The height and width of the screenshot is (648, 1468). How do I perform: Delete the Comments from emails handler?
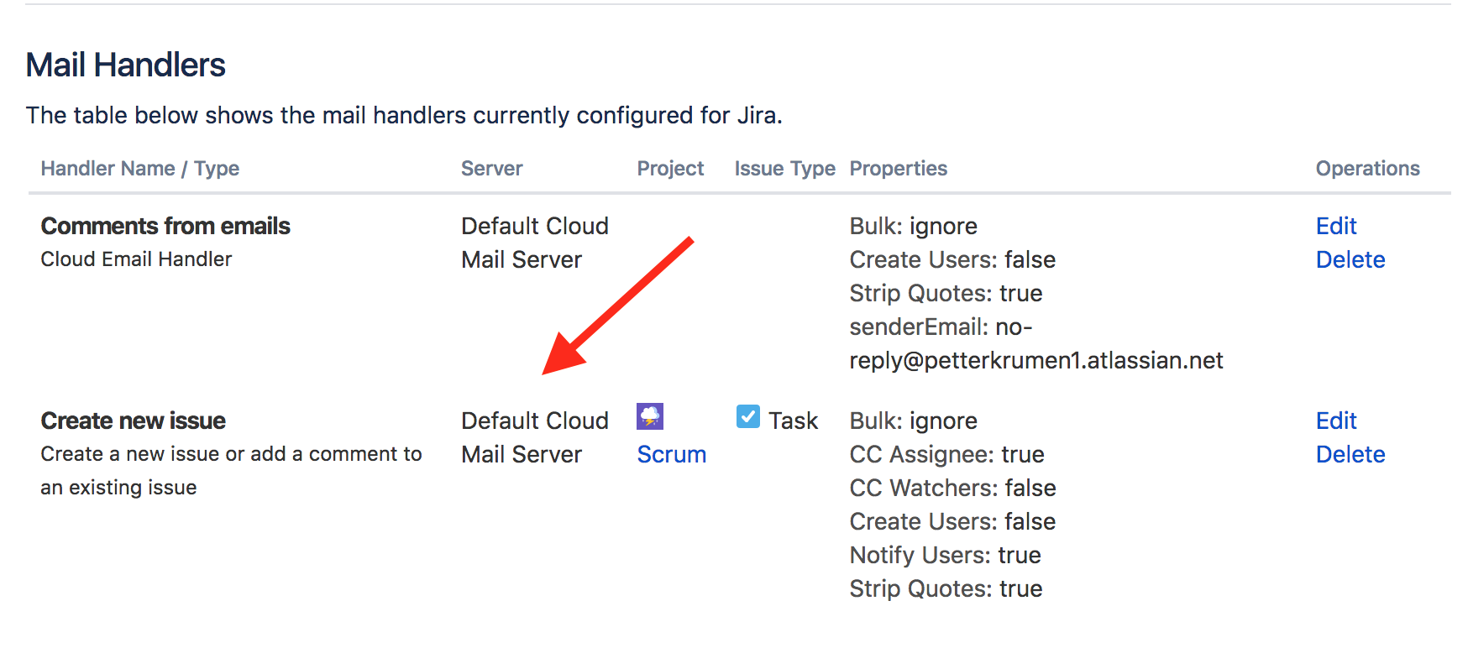pos(1350,259)
